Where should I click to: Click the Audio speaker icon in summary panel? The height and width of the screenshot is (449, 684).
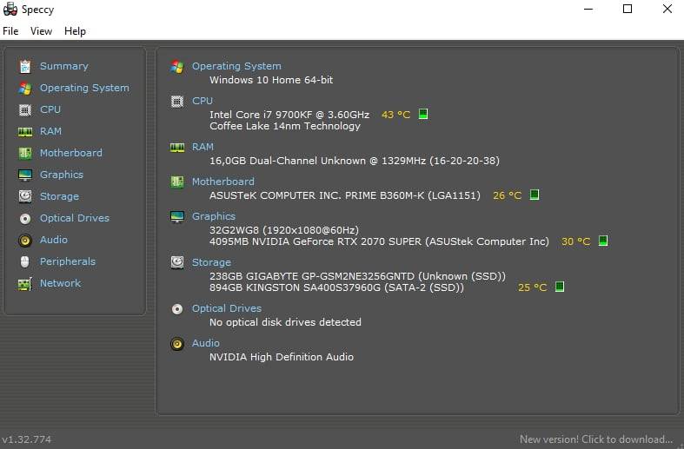[x=177, y=344]
